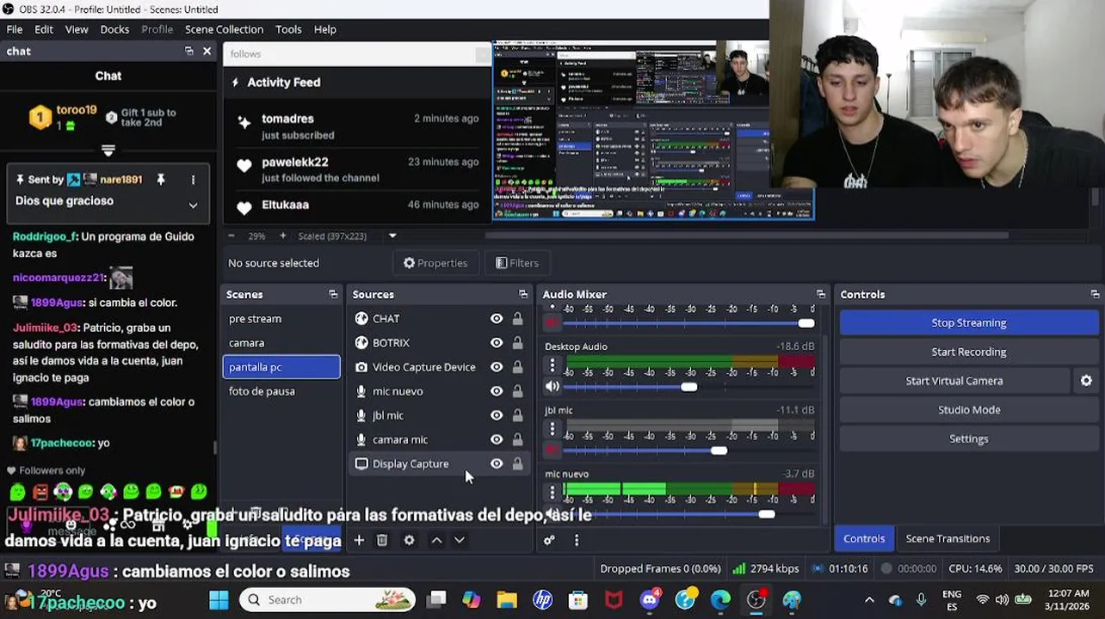
Task: Pop out the Sources dock
Action: (x=522, y=294)
